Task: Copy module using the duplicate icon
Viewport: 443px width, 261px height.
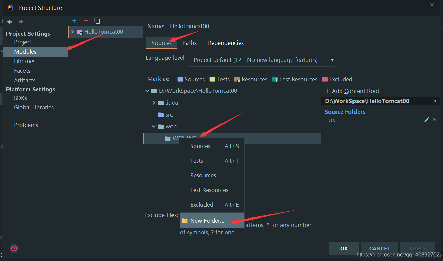Action: (97, 21)
